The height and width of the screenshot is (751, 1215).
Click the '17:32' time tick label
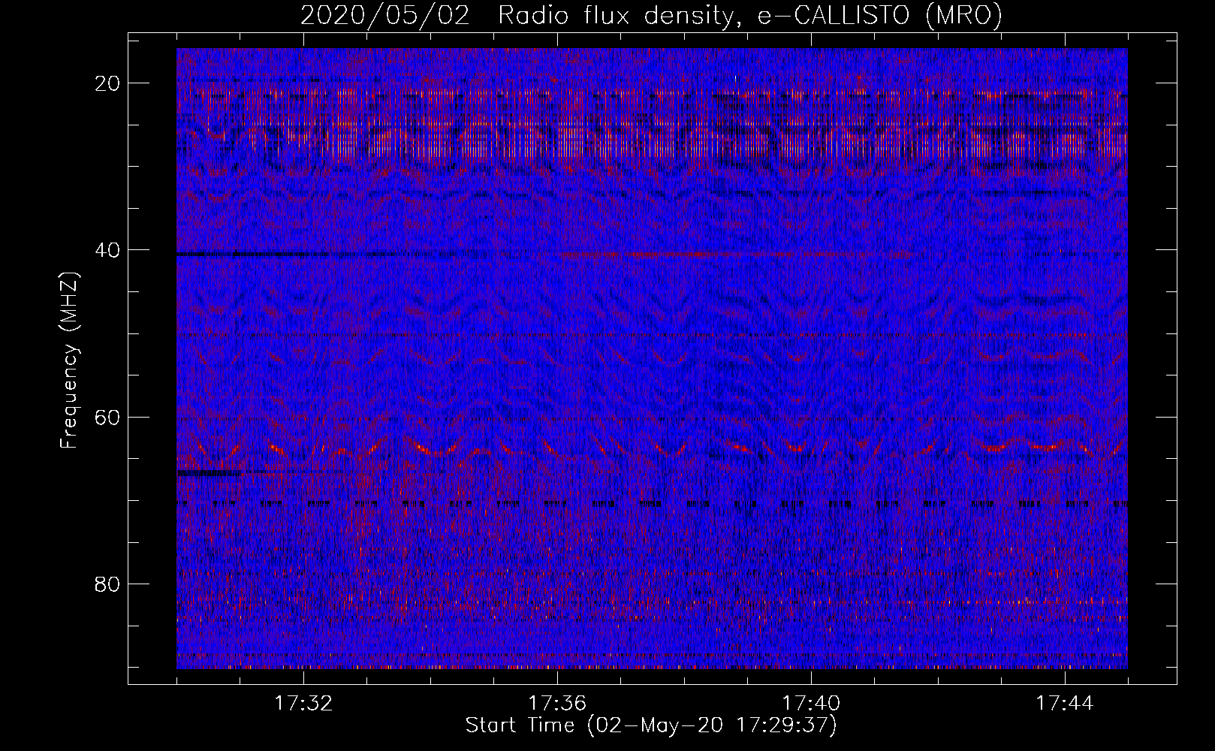[x=303, y=704]
